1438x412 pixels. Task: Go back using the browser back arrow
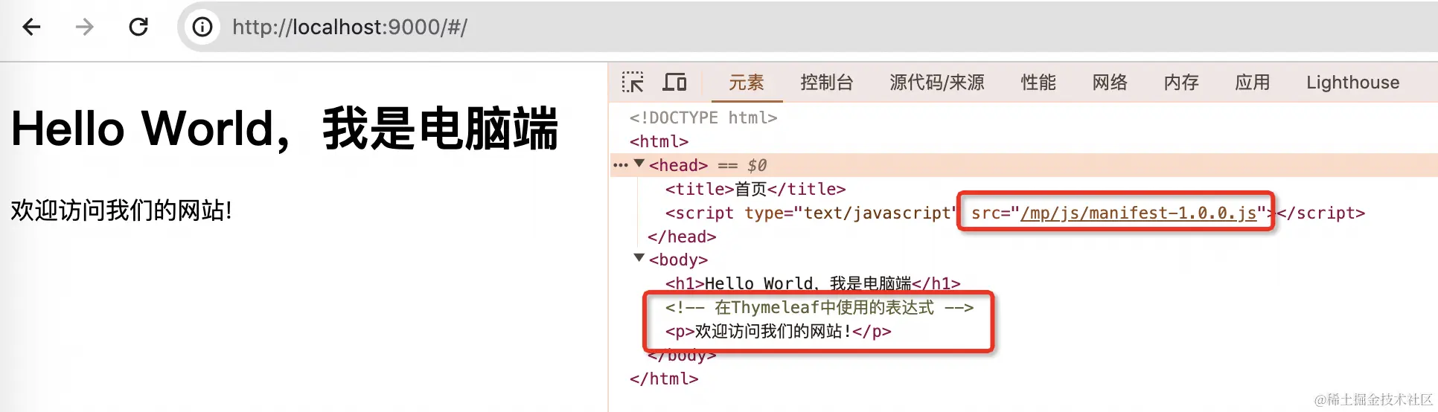click(31, 28)
